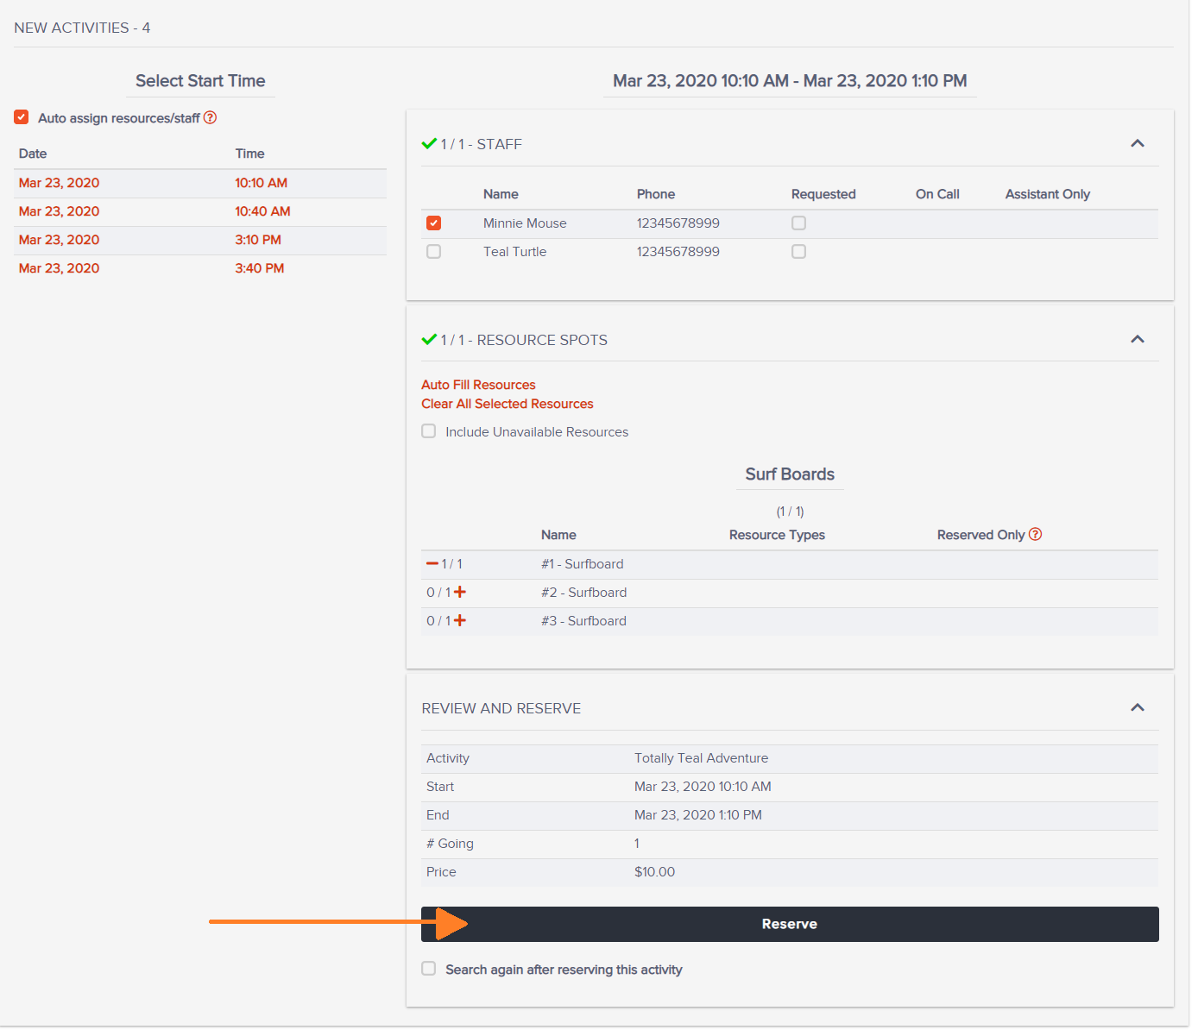Disable Auto assign resources/staff
Image resolution: width=1198 pixels, height=1036 pixels.
(x=21, y=116)
